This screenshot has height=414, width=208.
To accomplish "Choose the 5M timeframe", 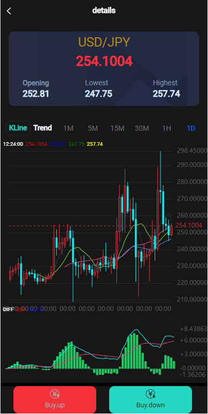I will 93,129.
